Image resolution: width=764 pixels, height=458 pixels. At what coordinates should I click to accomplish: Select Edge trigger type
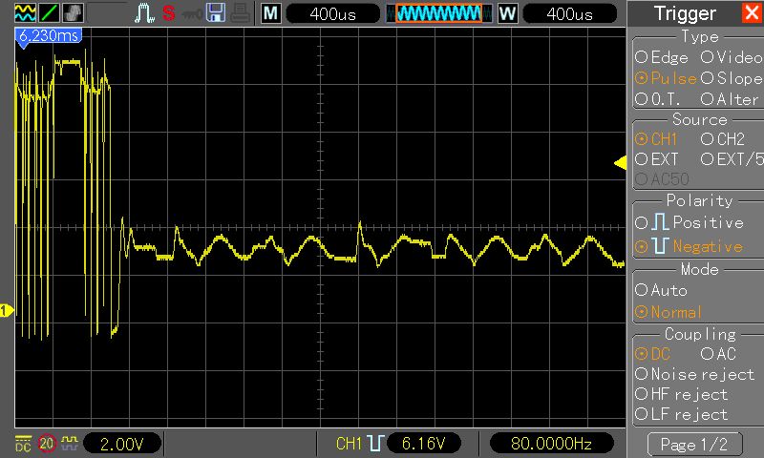[x=662, y=57]
